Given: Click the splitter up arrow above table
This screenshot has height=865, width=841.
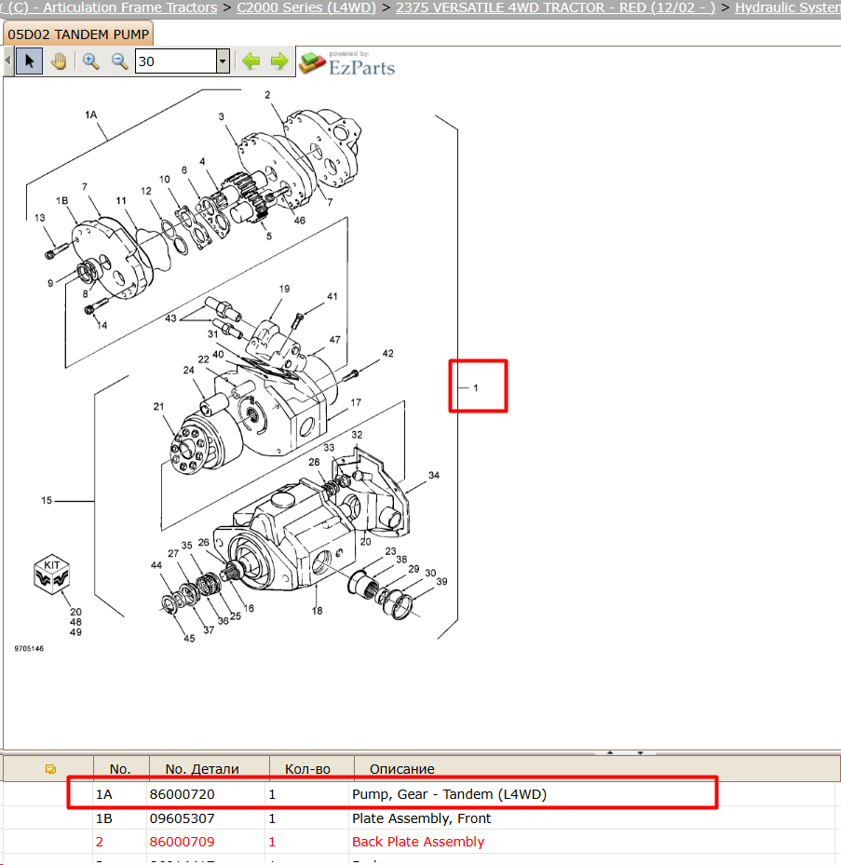Looking at the screenshot, I should 610,752.
